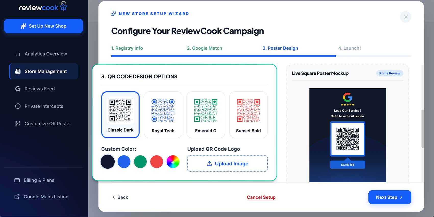Open Analytics Overview in the sidebar
This screenshot has width=434, height=217.
point(43,54)
